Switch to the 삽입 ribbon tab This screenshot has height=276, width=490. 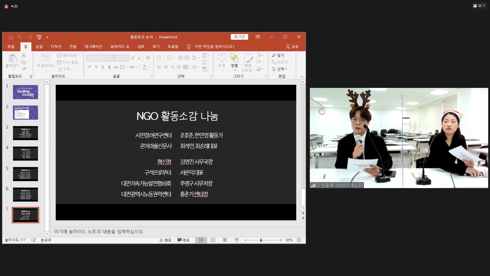pyautogui.click(x=39, y=47)
